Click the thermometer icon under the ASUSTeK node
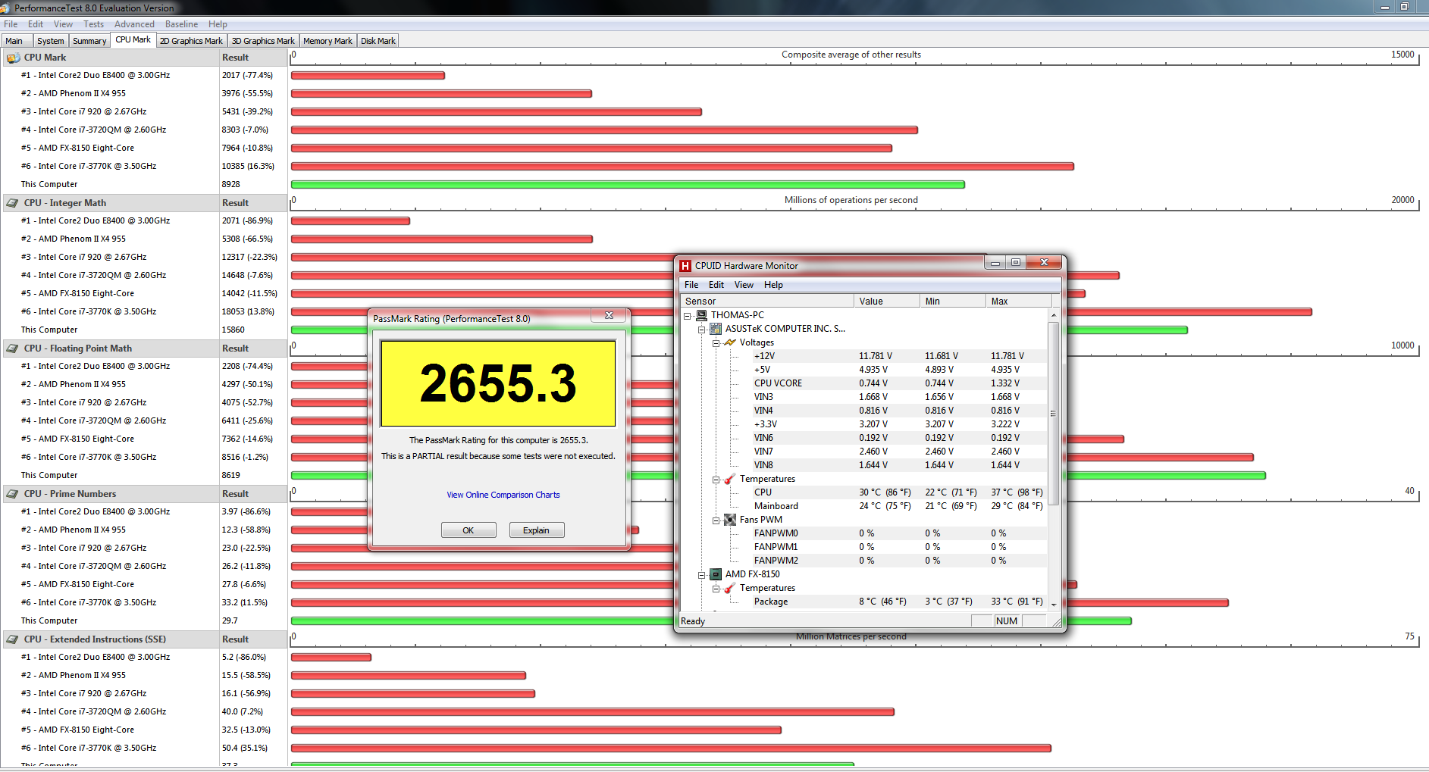 730,479
